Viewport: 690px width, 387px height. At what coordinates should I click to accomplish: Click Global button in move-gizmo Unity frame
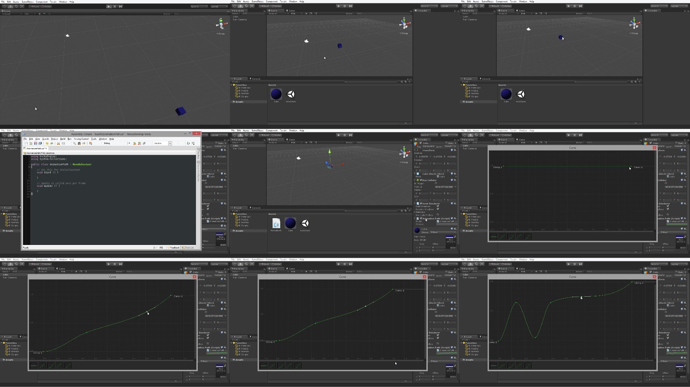point(276,135)
